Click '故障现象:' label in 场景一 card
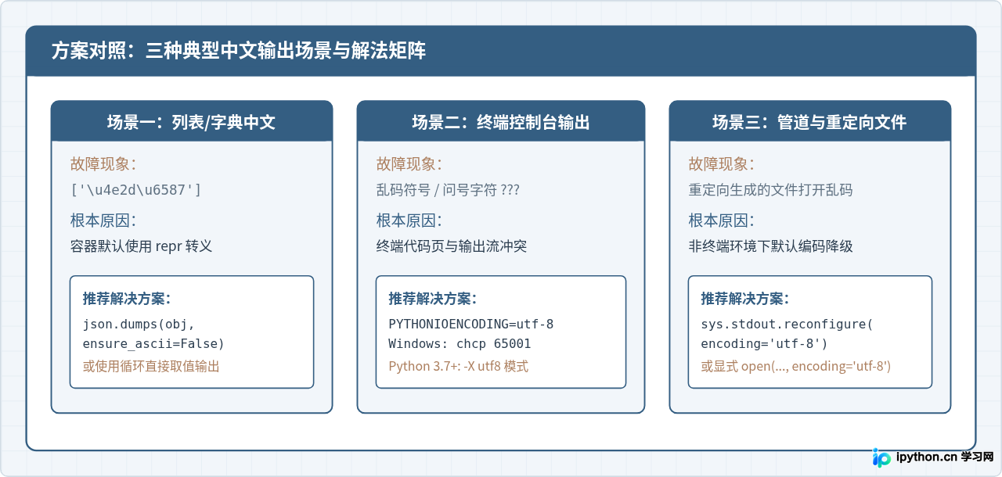This screenshot has width=1002, height=477. [x=103, y=164]
